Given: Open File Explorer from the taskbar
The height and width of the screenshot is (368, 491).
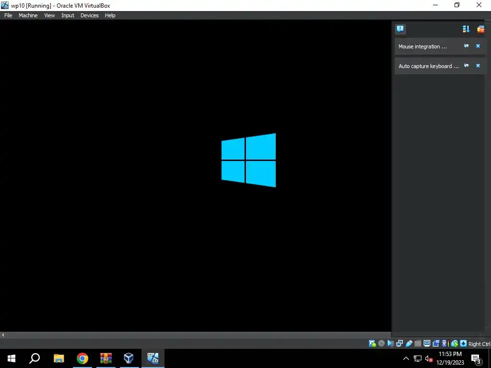Looking at the screenshot, I should coord(58,358).
